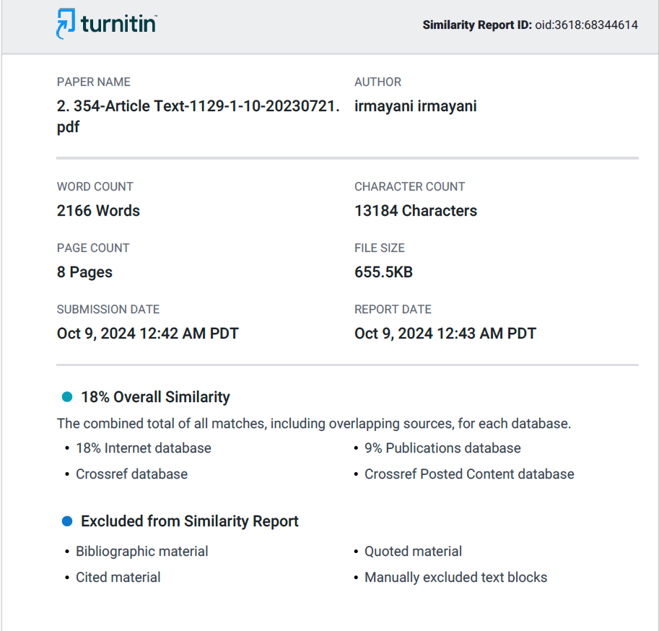Click the 655.5KB file size value
Viewport: 659px width, 631px height.
383,272
